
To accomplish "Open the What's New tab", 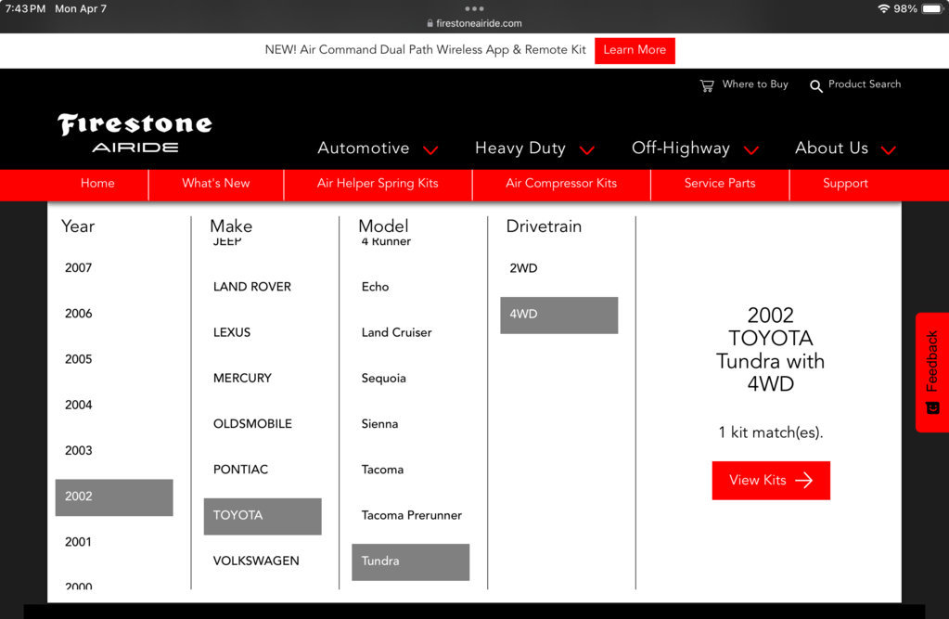I will pyautogui.click(x=216, y=184).
